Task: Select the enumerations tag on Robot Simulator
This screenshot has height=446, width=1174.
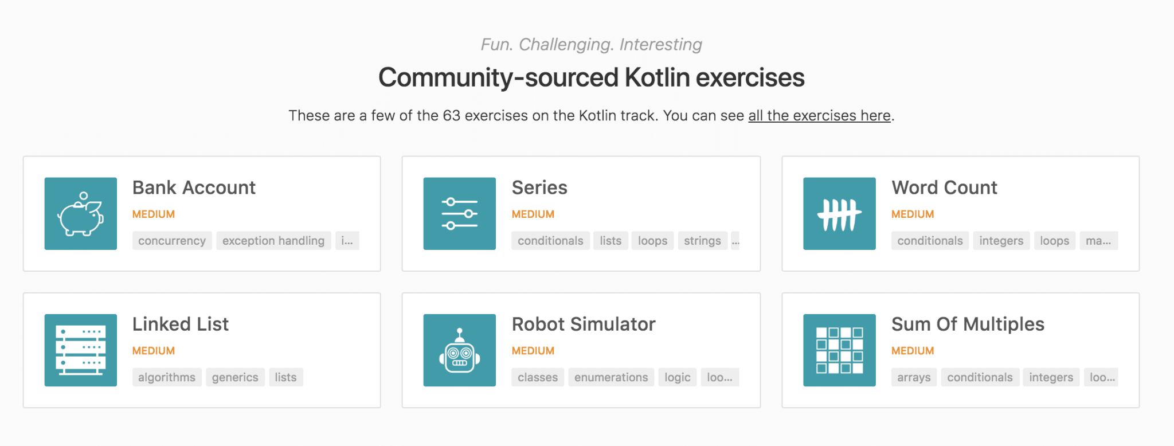Action: coord(611,377)
